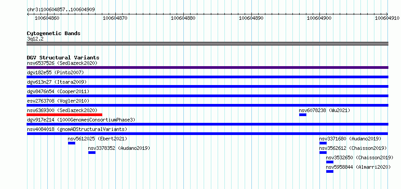Click the DGV Structural Variants track title

pos(63,58)
